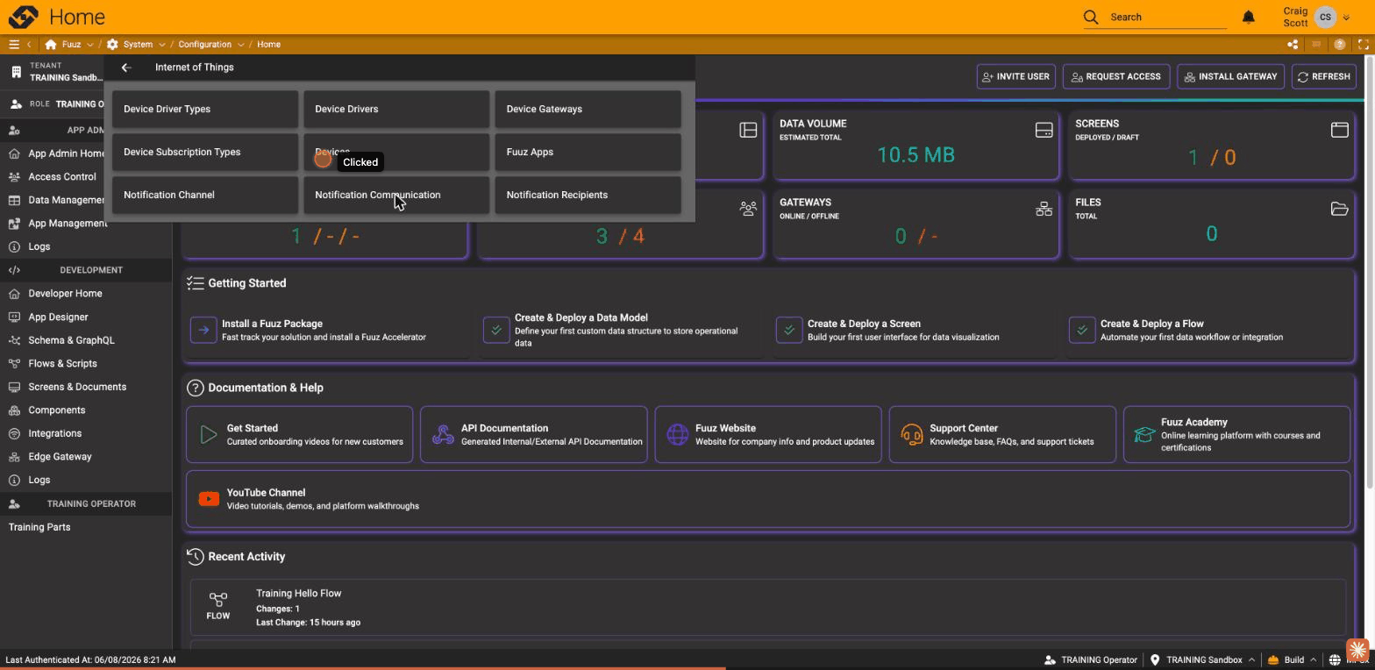Image resolution: width=1375 pixels, height=670 pixels.
Task: Click the home icon beside Fuuz breadcrumb
Action: click(x=51, y=44)
